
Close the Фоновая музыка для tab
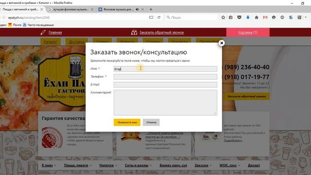point(142,9)
